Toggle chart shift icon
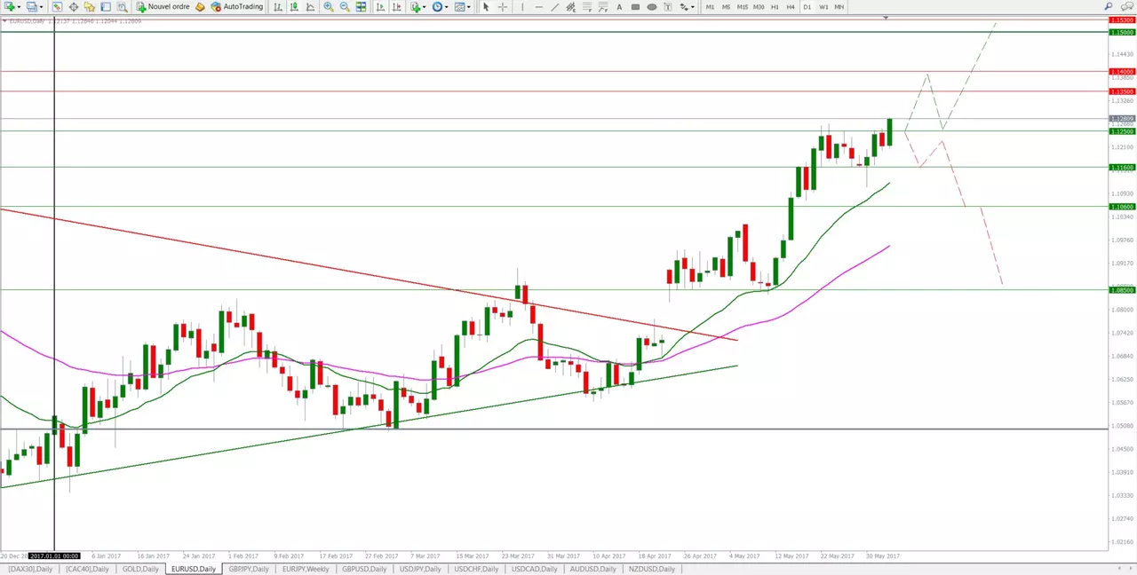The image size is (1137, 575). pyautogui.click(x=395, y=6)
